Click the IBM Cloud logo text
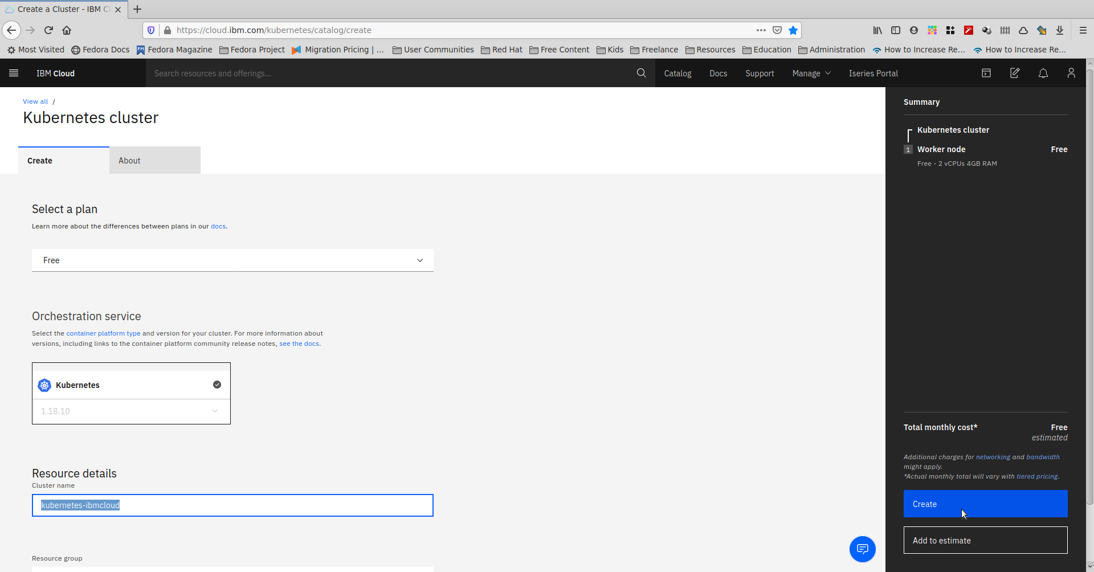Viewport: 1094px width, 572px height. pos(55,73)
